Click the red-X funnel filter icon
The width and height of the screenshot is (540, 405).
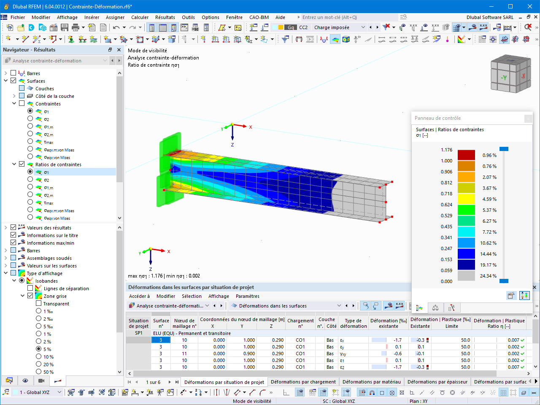click(386, 27)
